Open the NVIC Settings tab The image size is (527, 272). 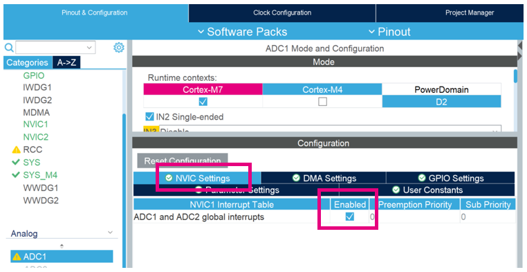pyautogui.click(x=197, y=178)
